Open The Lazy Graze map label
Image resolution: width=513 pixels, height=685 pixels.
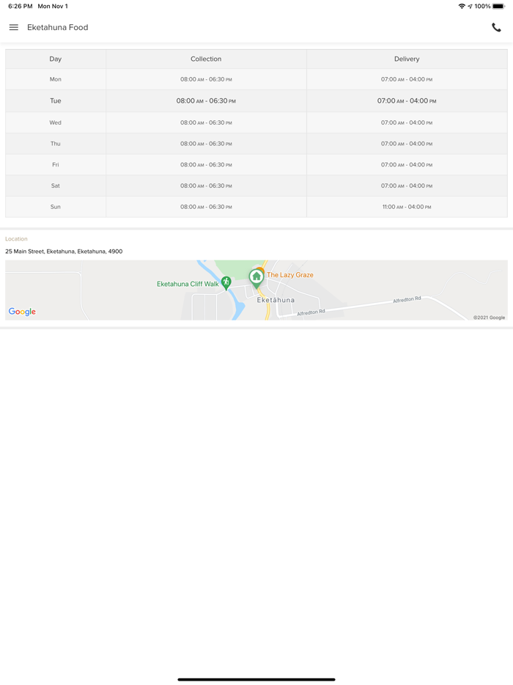click(290, 275)
